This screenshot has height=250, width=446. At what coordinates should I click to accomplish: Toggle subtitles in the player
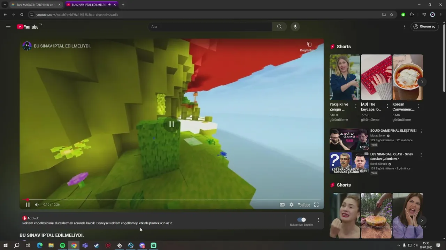[x=282, y=205]
